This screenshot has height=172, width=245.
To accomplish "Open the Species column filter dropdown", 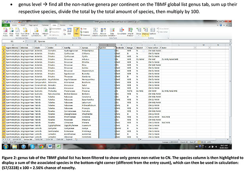I will pos(115,48).
